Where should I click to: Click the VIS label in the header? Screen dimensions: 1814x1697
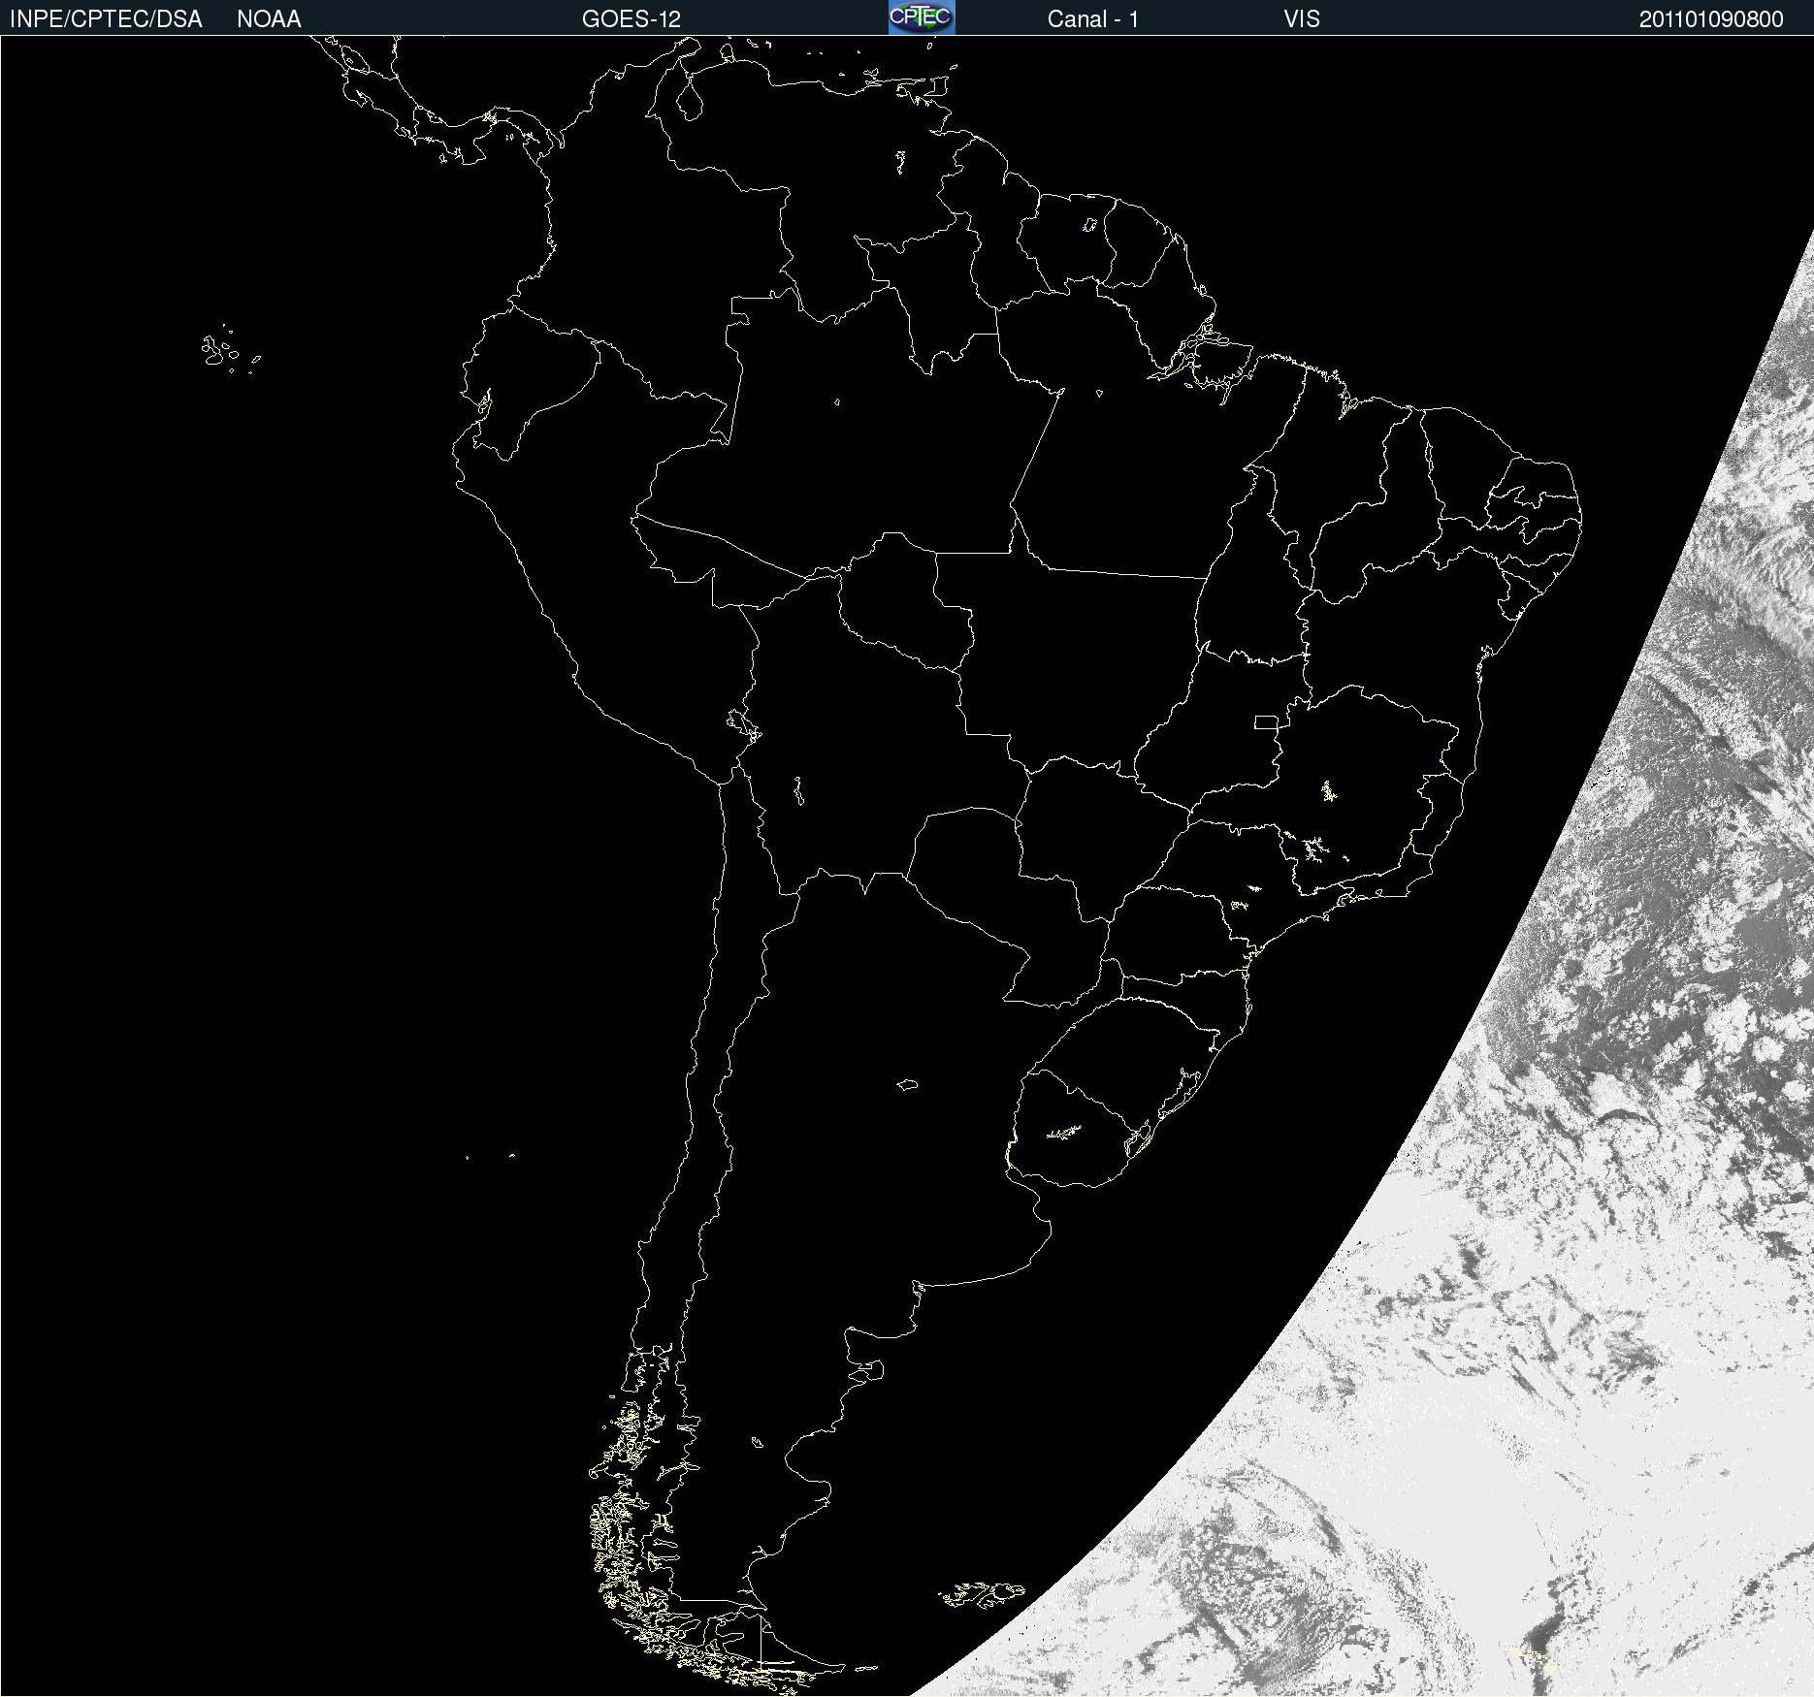(1302, 19)
